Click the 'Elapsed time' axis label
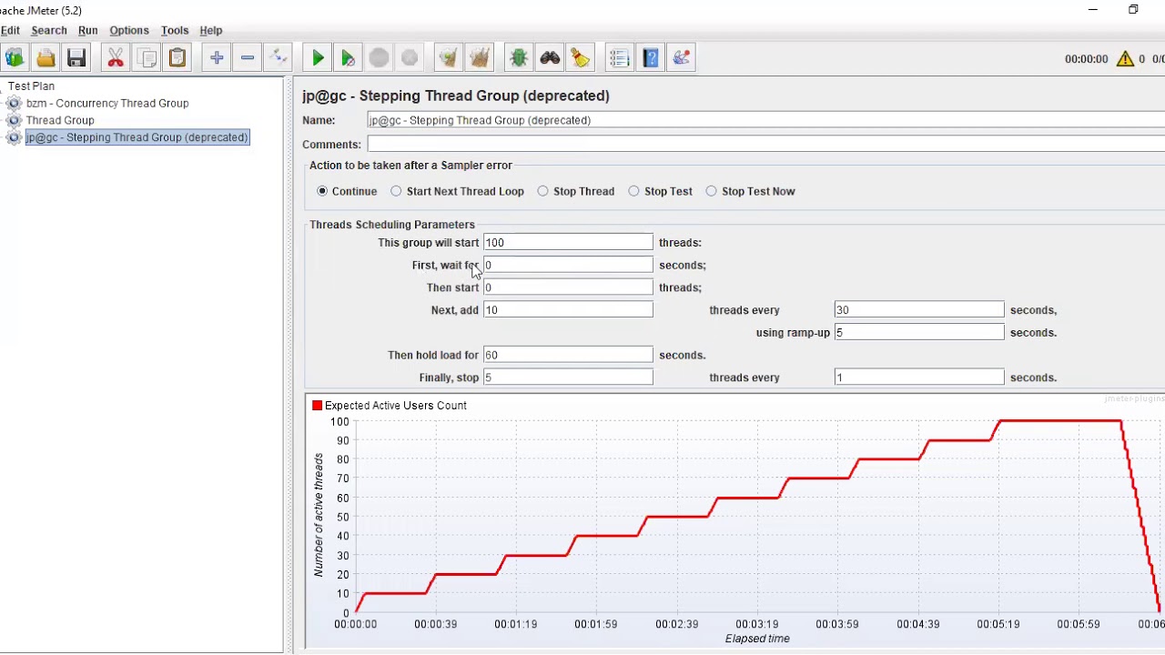1165x655 pixels. pos(757,639)
